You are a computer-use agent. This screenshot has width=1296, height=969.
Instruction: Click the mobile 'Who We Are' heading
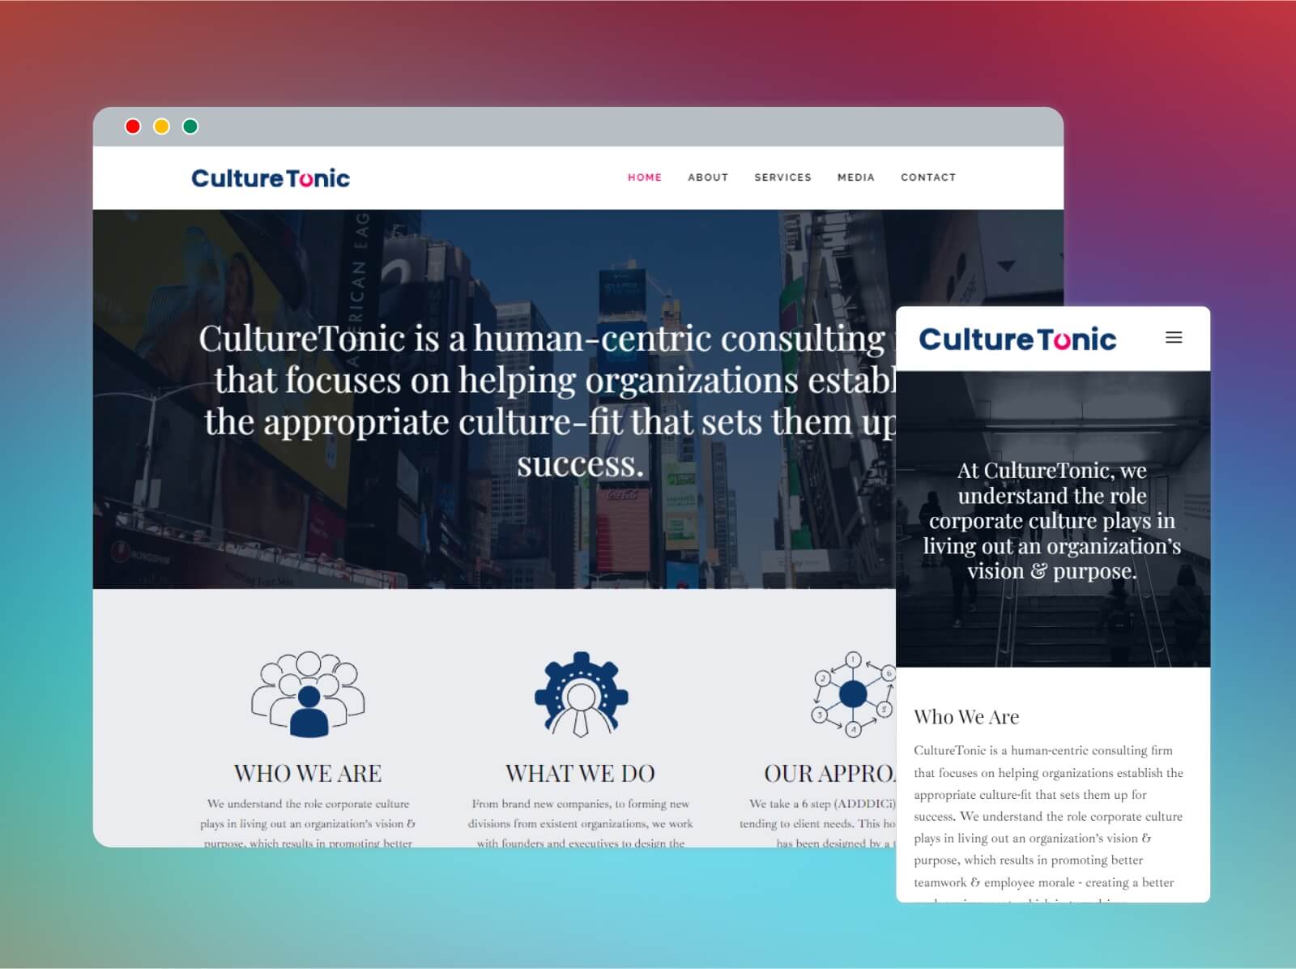pyautogui.click(x=966, y=717)
